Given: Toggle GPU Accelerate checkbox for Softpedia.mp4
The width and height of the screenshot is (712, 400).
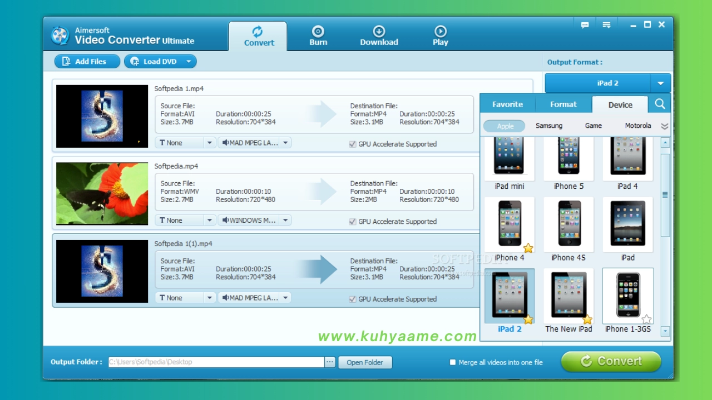Looking at the screenshot, I should pyautogui.click(x=352, y=222).
